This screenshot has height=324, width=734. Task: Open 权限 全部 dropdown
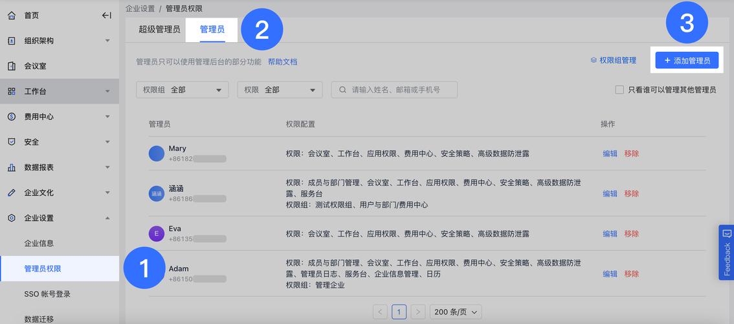pyautogui.click(x=280, y=89)
